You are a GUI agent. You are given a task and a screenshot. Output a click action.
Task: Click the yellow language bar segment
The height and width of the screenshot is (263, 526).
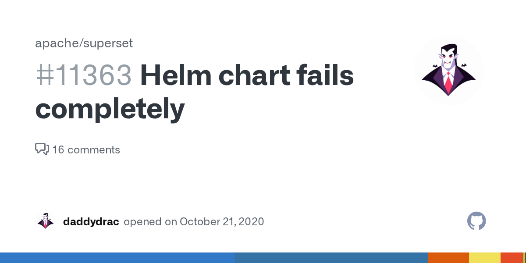point(484,258)
